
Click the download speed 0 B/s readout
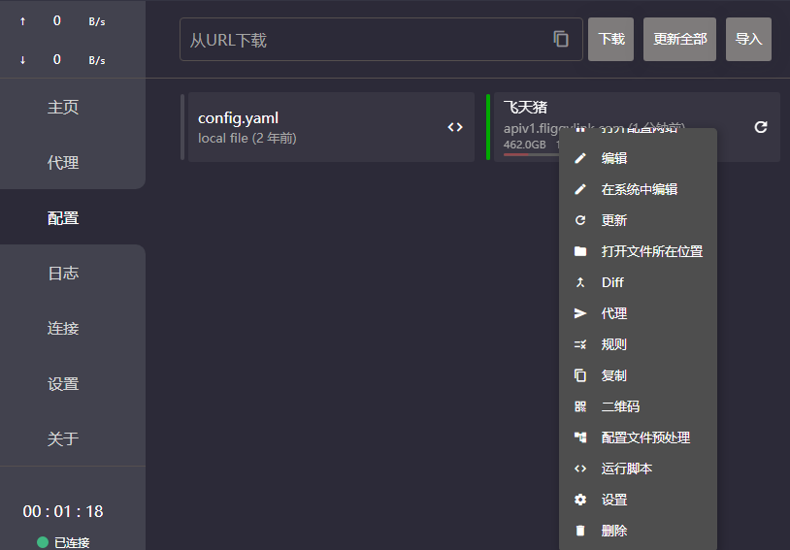[x=63, y=60]
